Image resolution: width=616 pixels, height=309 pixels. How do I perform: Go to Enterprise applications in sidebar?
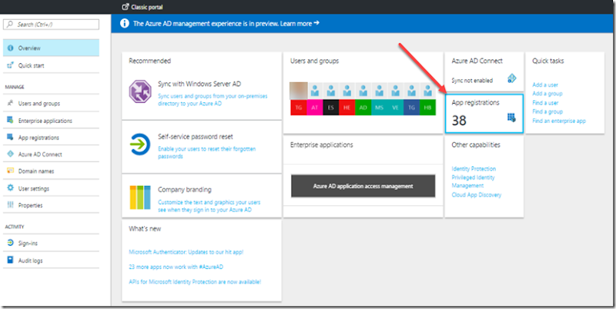pos(51,121)
